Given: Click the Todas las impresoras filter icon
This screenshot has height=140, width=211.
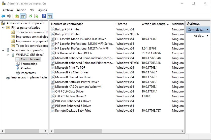Looking at the screenshot, I should [x=13, y=32].
